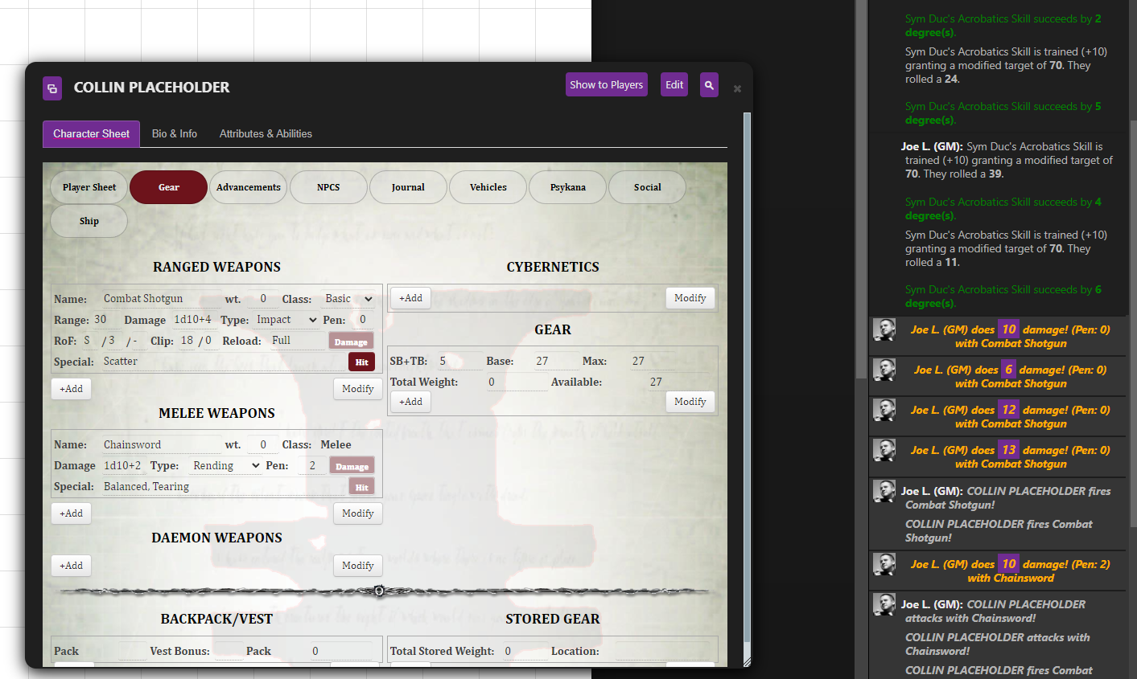1137x679 pixels.
Task: Click the Show to Players button
Action: [x=606, y=84]
